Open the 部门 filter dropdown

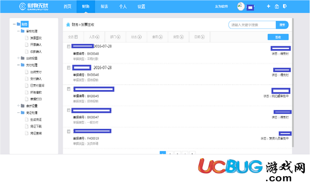[115, 37]
